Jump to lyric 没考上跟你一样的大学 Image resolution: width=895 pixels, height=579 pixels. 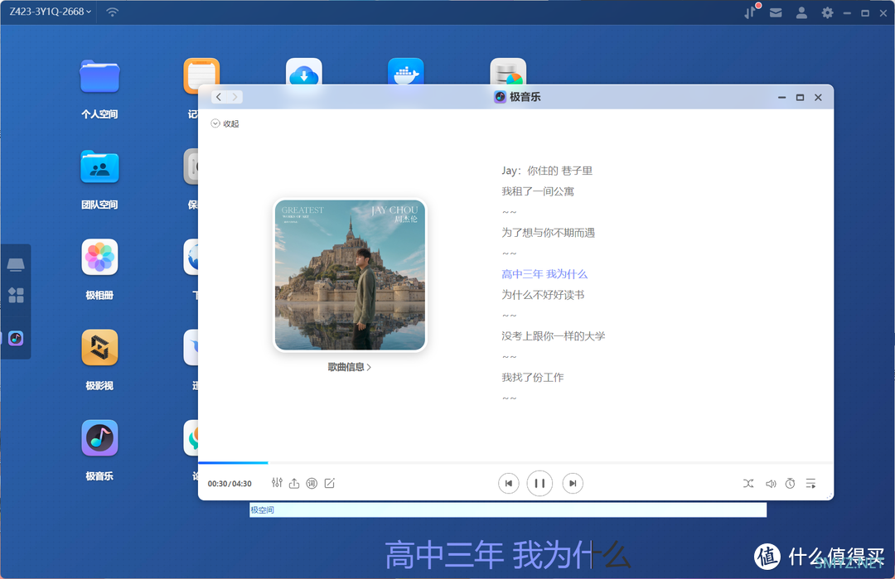click(553, 336)
